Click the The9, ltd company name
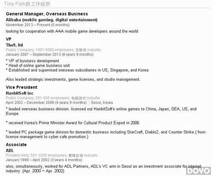213x177 pixels. 14,45
